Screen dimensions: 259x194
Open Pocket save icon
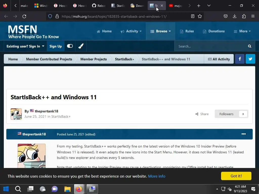(x=226, y=16)
